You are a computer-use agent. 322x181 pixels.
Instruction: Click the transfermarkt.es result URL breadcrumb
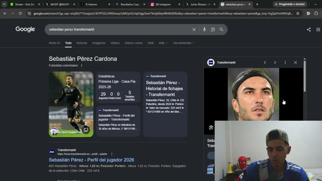(82, 154)
